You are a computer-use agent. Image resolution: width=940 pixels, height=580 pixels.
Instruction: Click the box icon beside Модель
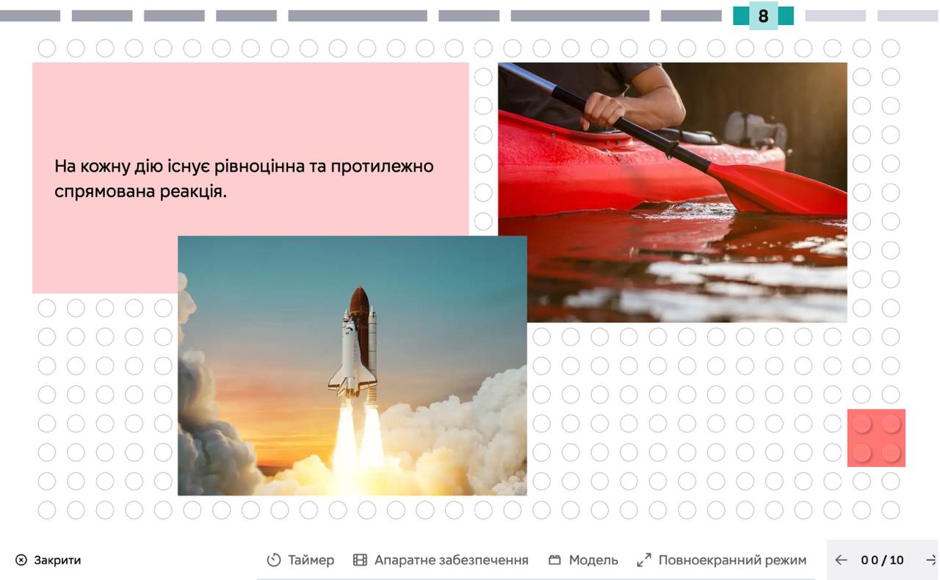coord(555,560)
